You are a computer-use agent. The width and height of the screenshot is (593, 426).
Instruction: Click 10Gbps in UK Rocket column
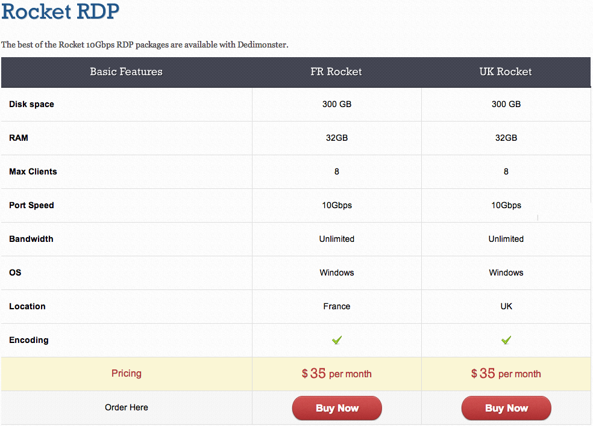click(x=506, y=205)
